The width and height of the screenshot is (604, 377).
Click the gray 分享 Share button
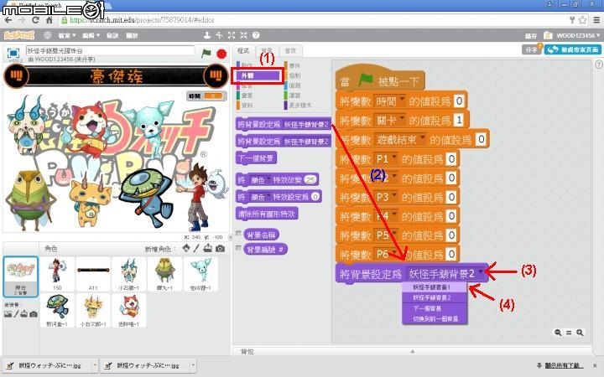pos(532,49)
